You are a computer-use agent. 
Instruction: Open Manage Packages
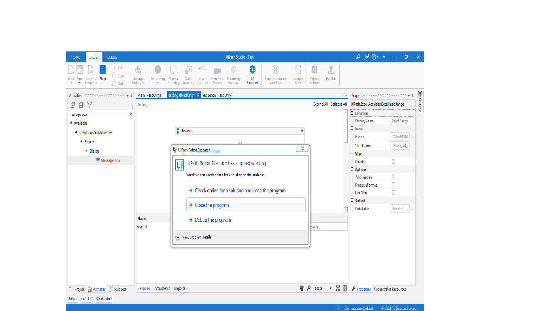coord(138,75)
